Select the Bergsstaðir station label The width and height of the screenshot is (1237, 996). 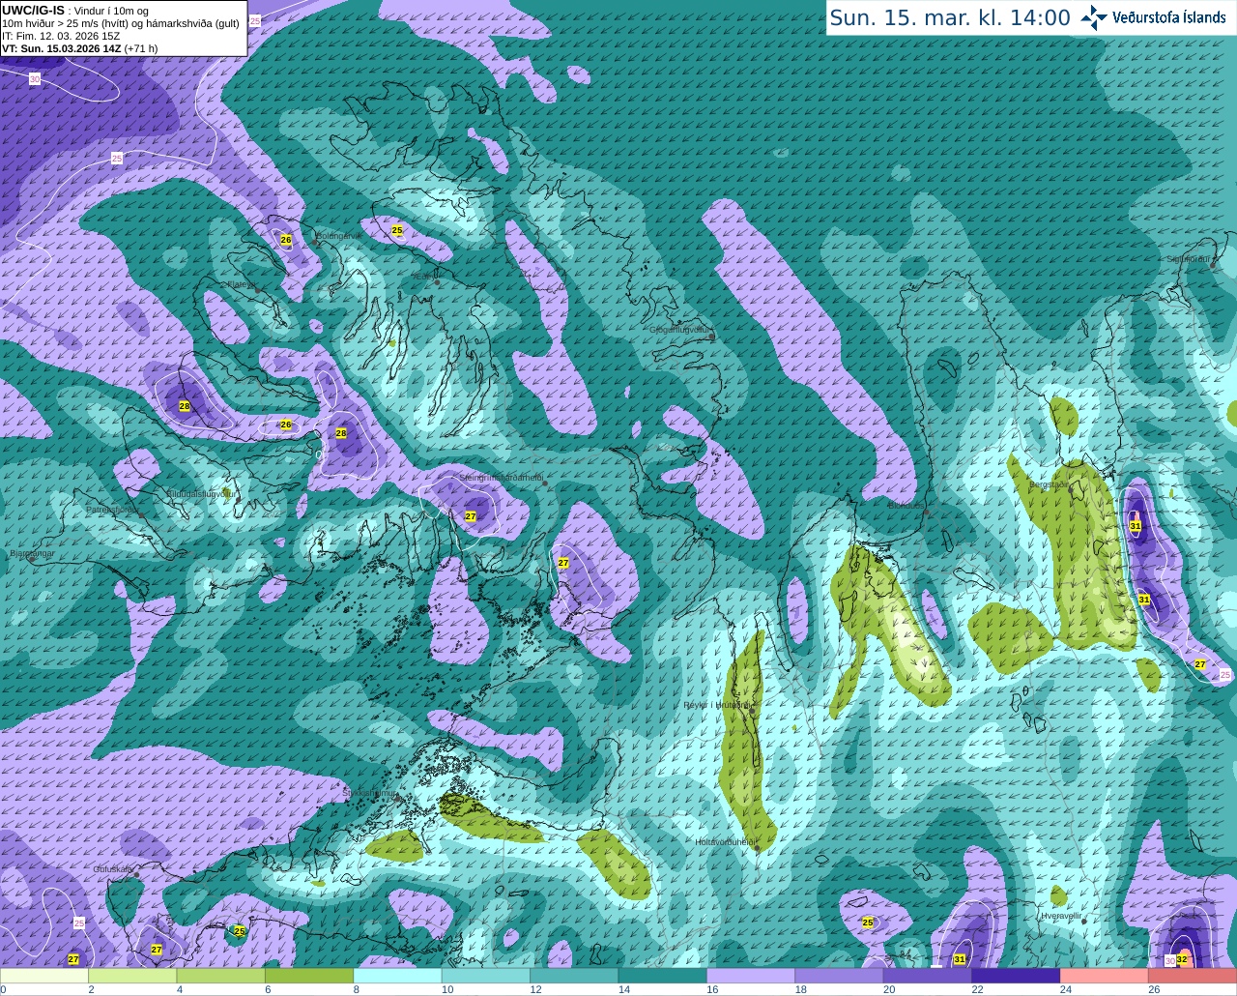[1050, 484]
